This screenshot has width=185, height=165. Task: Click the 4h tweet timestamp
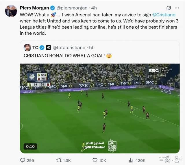point(94,8)
